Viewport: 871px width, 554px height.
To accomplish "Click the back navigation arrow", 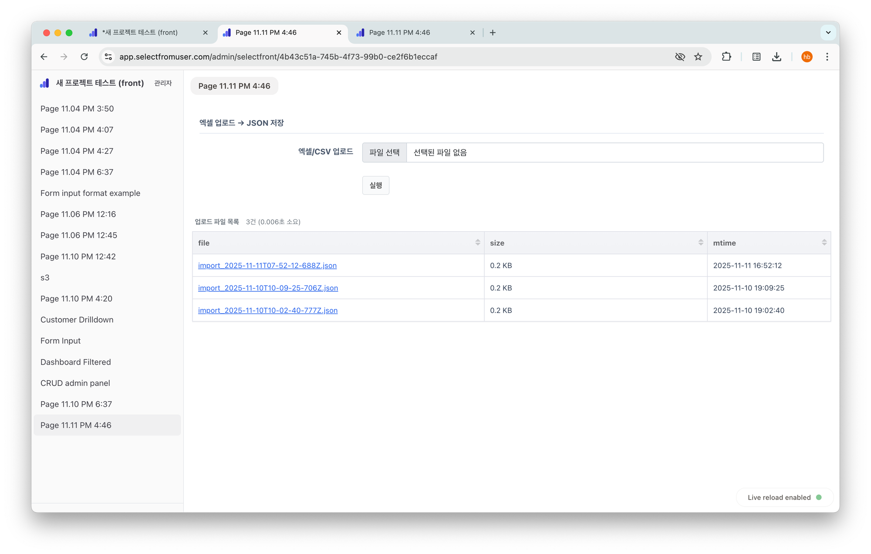I will pyautogui.click(x=44, y=57).
